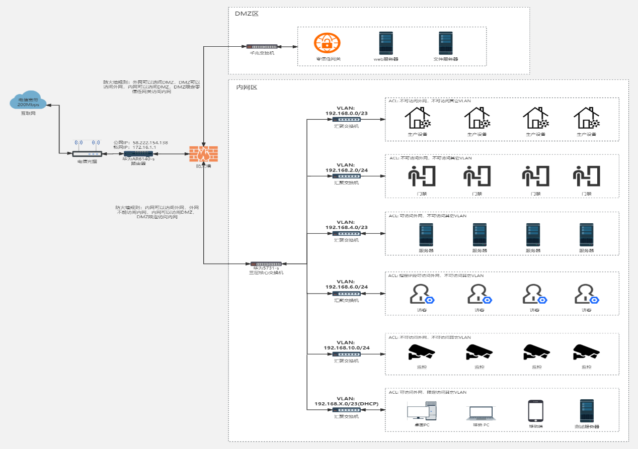This screenshot has width=638, height=449.
Task: Click the 内网区 zone title text
Action: (x=247, y=87)
